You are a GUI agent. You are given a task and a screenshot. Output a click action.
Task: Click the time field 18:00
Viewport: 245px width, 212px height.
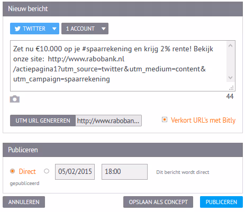pyautogui.click(x=124, y=172)
